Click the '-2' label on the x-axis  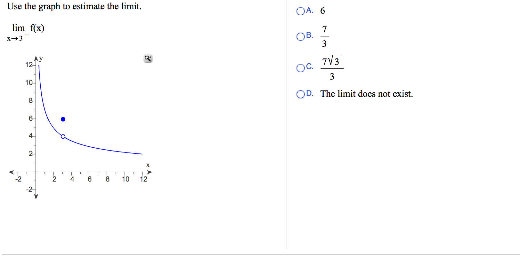(18, 179)
